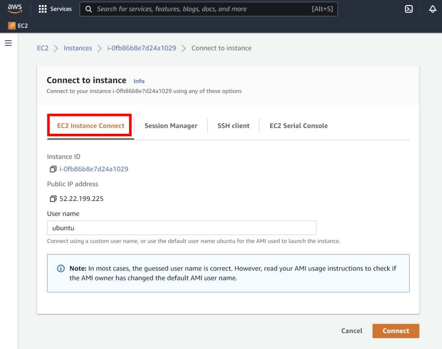Switch to EC2 Serial Console tab
Image resolution: width=442 pixels, height=349 pixels.
[299, 126]
